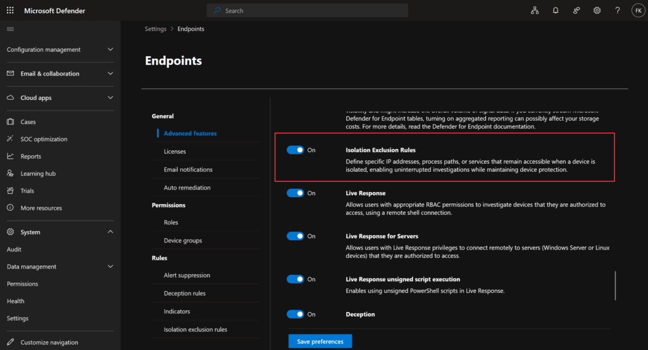Disable Live Response unsigned script execution toggle
The width and height of the screenshot is (648, 350).
(295, 279)
